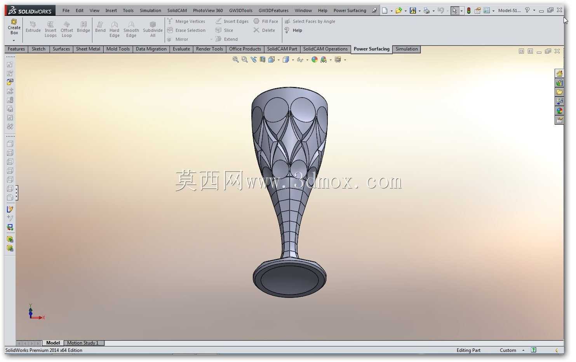This screenshot has width=576, height=362.
Task: Click the Rebuild traffic light icon
Action: click(x=469, y=10)
